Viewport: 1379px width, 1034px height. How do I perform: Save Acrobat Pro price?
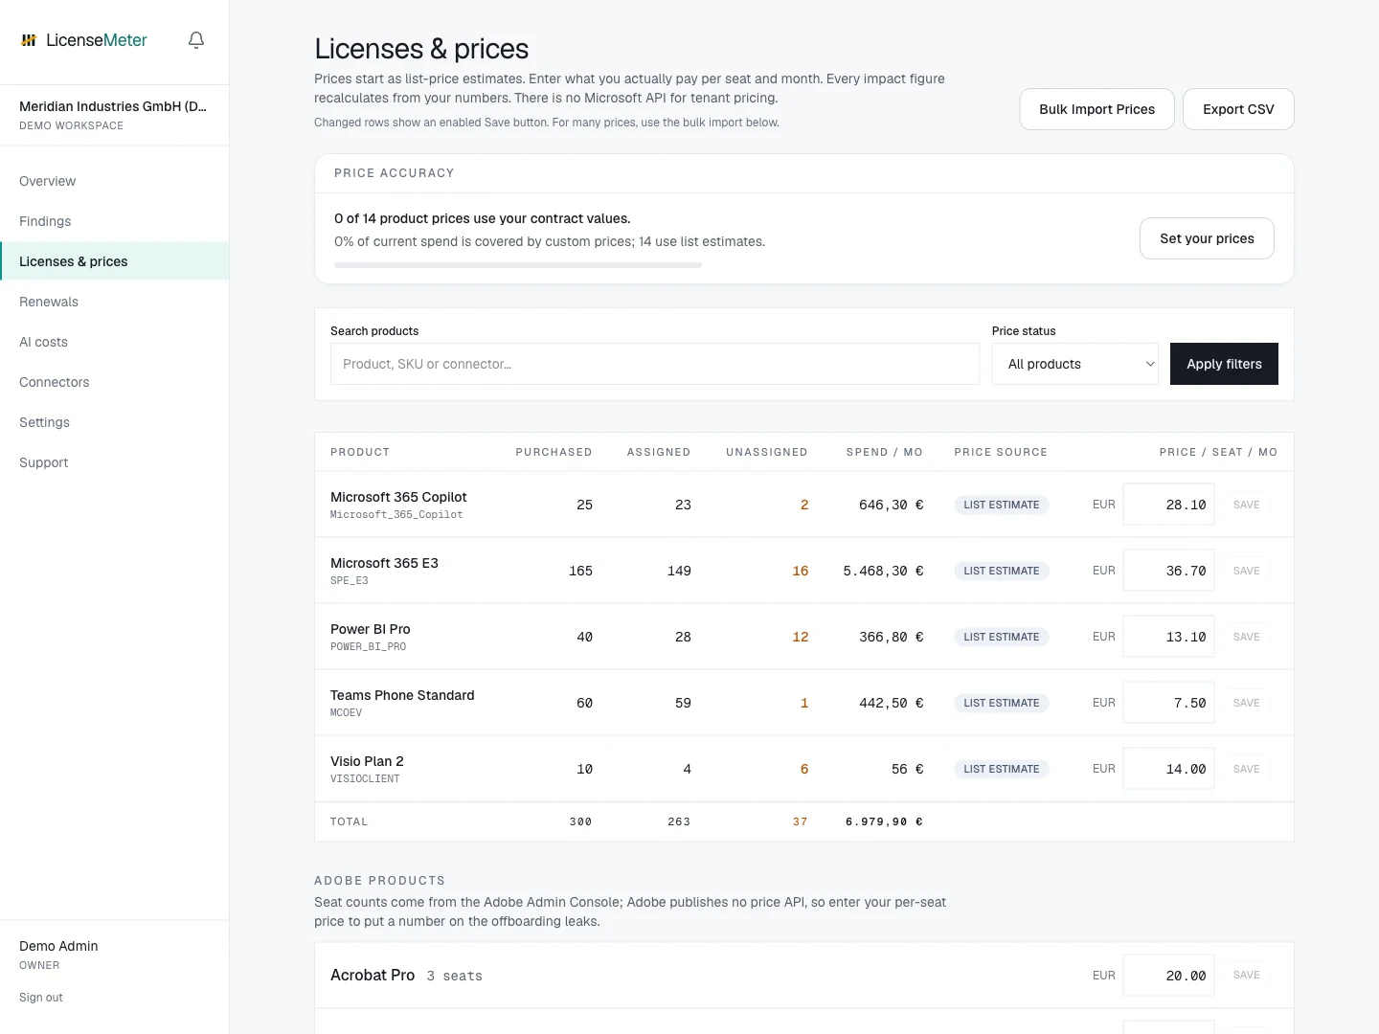point(1247,975)
